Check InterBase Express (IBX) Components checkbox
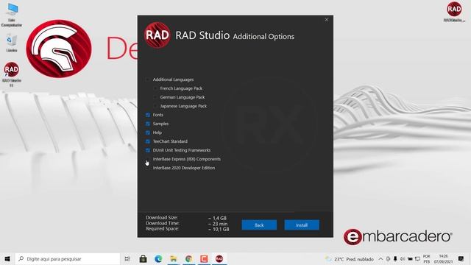Image resolution: width=471 pixels, height=265 pixels. tap(147, 159)
